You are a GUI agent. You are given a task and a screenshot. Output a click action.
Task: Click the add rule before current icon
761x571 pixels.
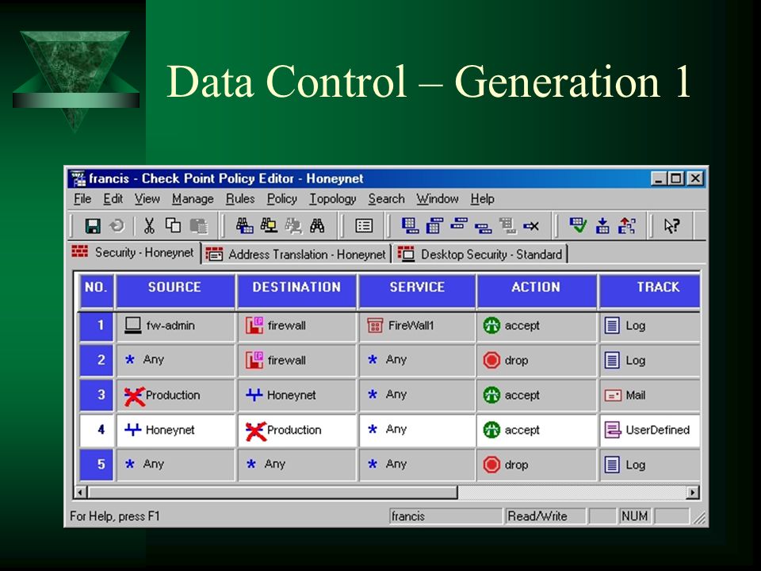459,224
